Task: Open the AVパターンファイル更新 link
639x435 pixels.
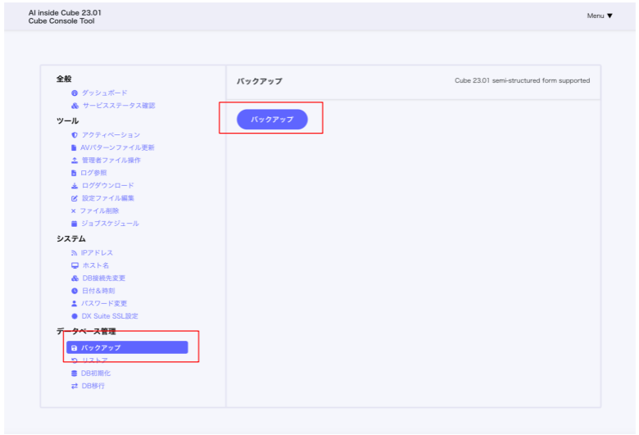Action: pos(117,147)
